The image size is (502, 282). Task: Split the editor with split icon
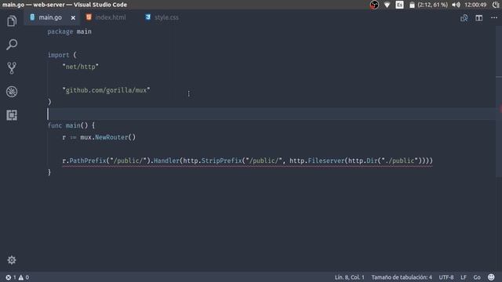tap(479, 18)
